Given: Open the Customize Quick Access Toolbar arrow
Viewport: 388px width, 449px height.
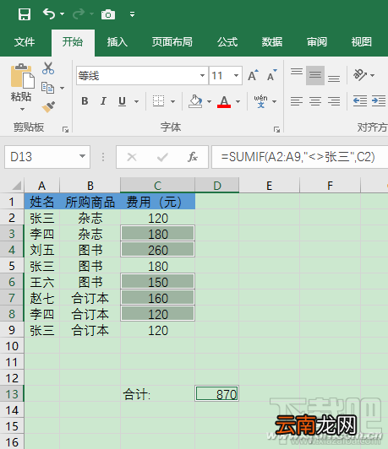Looking at the screenshot, I should click(x=132, y=14).
